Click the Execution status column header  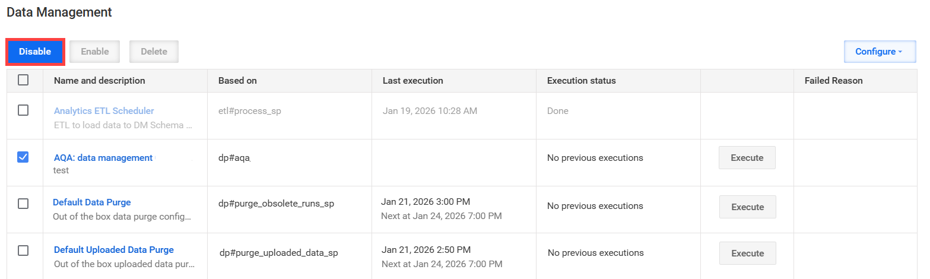click(582, 81)
